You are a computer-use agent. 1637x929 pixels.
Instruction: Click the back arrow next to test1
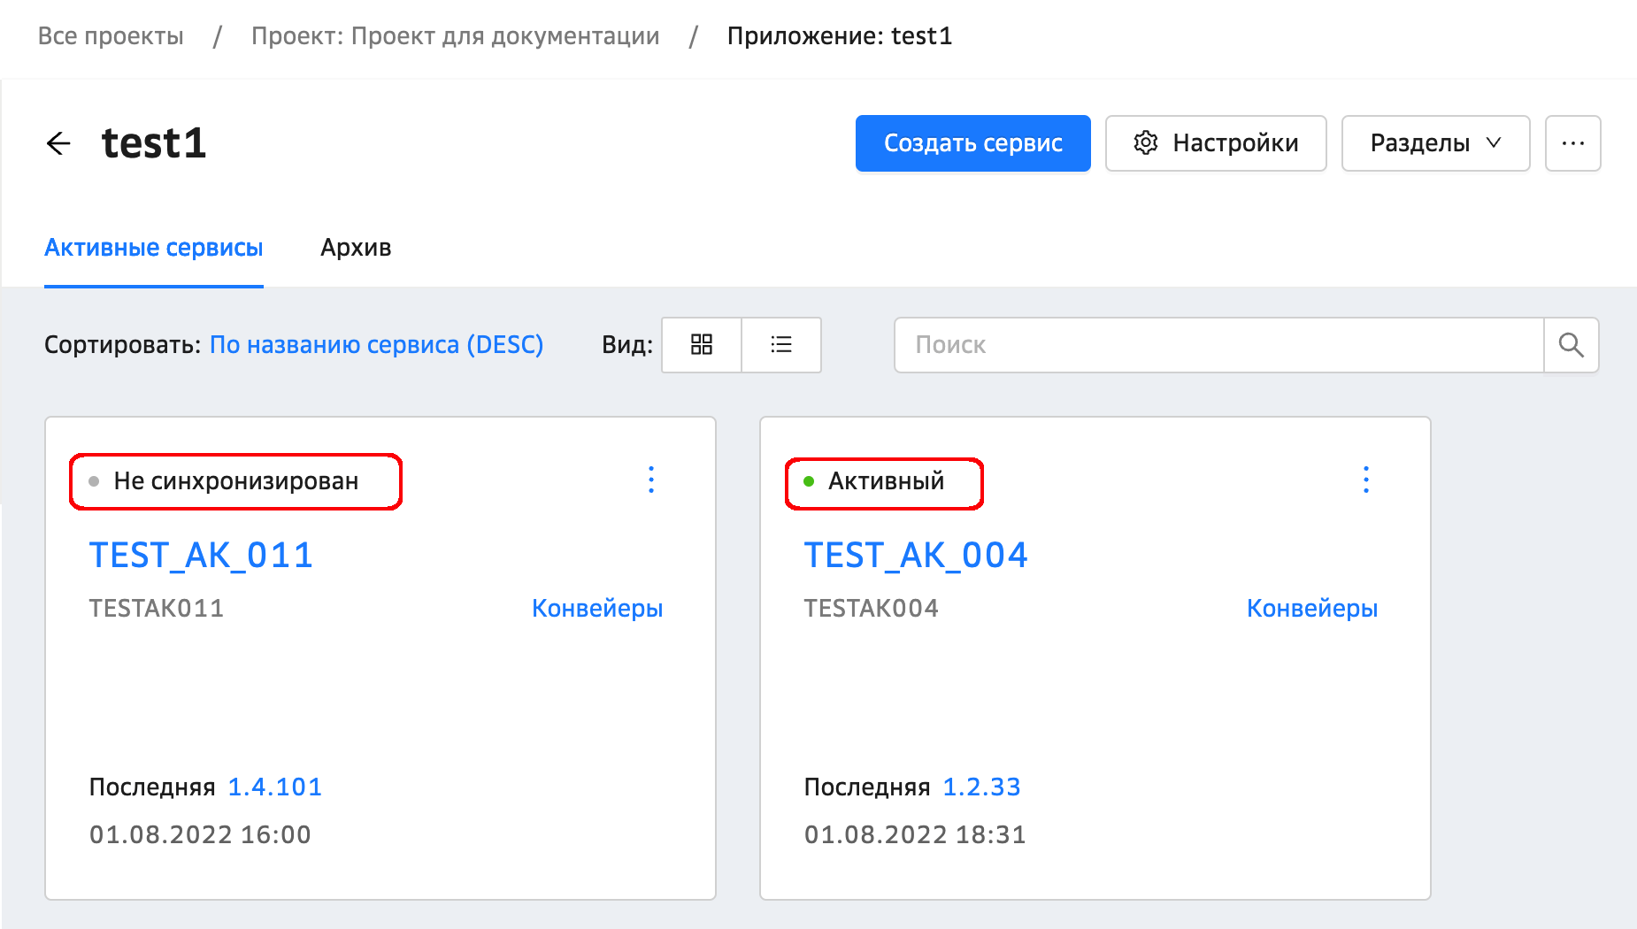point(58,143)
